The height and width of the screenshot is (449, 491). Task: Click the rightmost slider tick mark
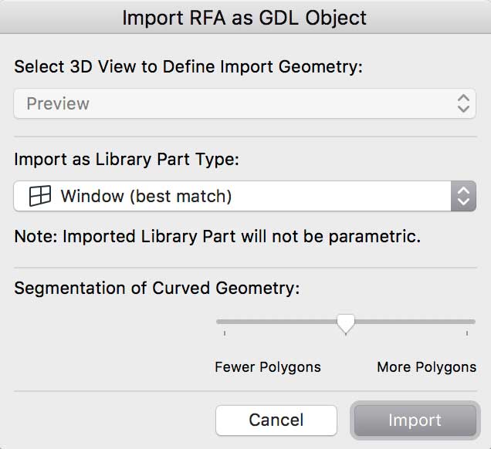[468, 334]
